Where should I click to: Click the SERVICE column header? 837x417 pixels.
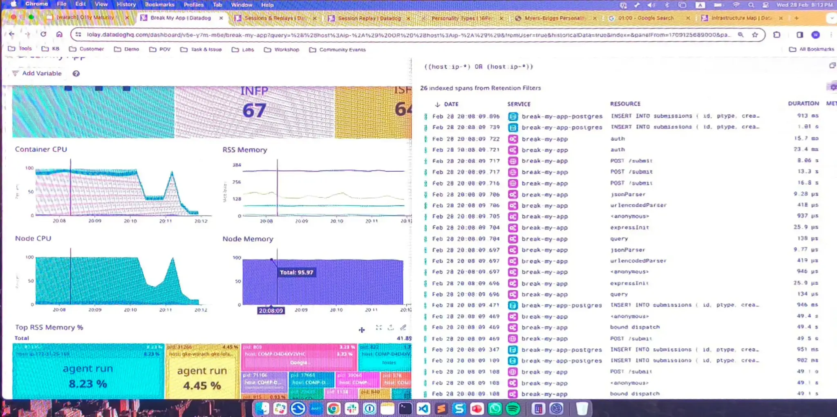click(519, 104)
